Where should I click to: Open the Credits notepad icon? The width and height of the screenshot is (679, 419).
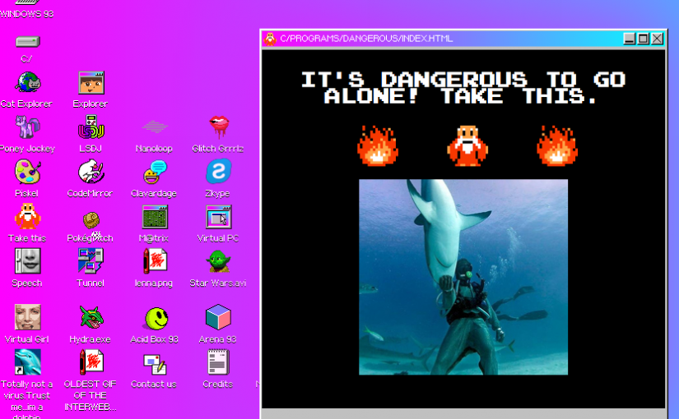[x=218, y=362]
